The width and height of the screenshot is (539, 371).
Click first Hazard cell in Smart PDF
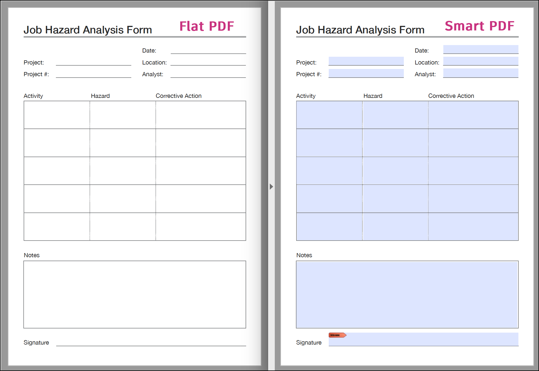pos(395,115)
